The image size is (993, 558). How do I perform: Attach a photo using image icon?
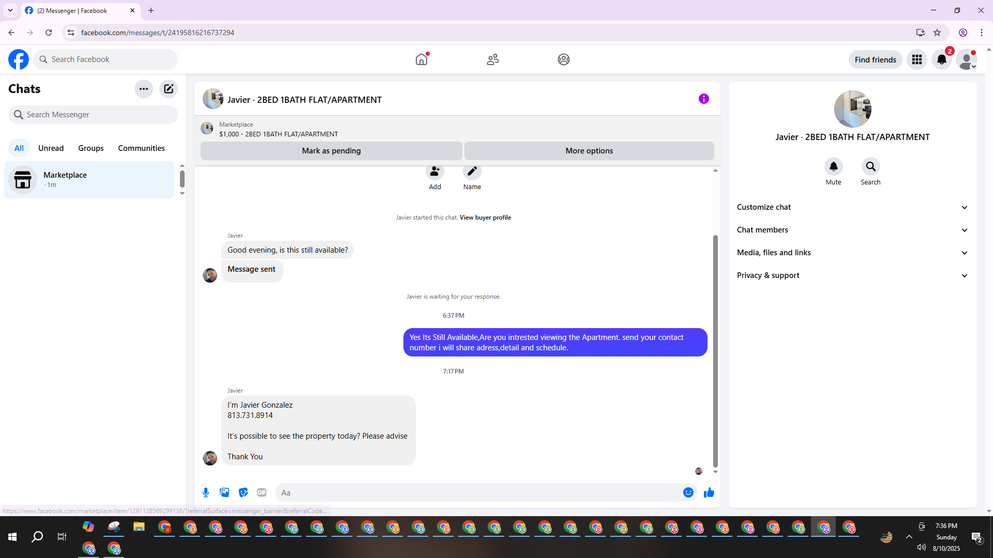pyautogui.click(x=224, y=492)
